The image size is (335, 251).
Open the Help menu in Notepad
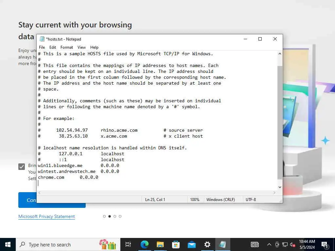point(94,47)
